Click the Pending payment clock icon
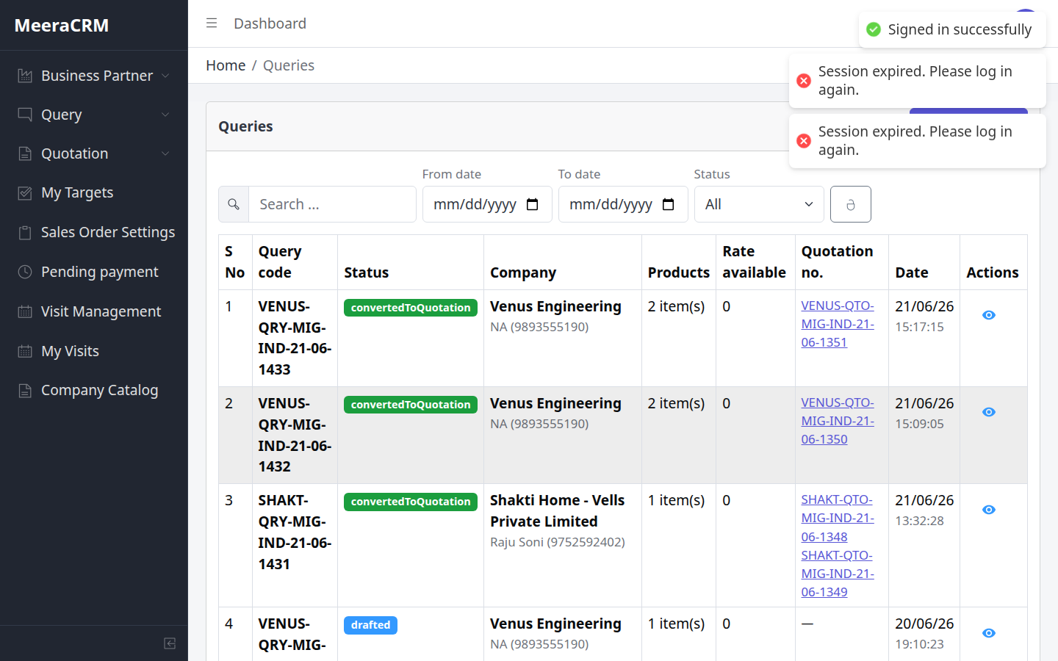This screenshot has height=661, width=1058. (25, 272)
